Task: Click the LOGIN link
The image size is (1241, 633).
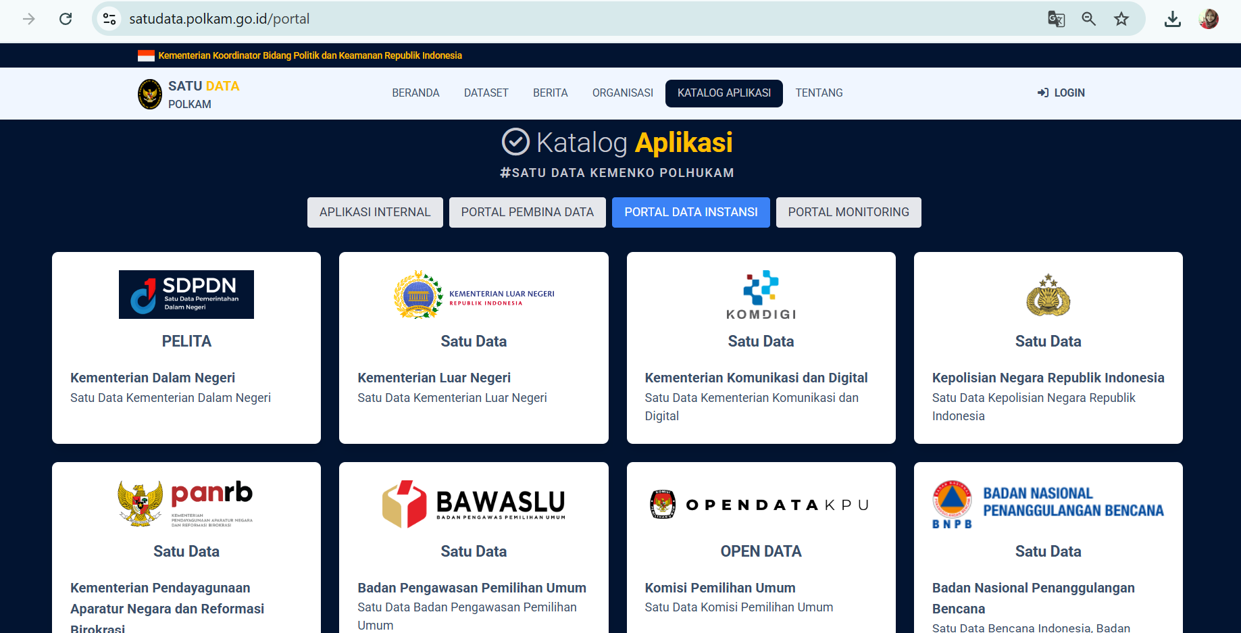Action: click(x=1061, y=93)
